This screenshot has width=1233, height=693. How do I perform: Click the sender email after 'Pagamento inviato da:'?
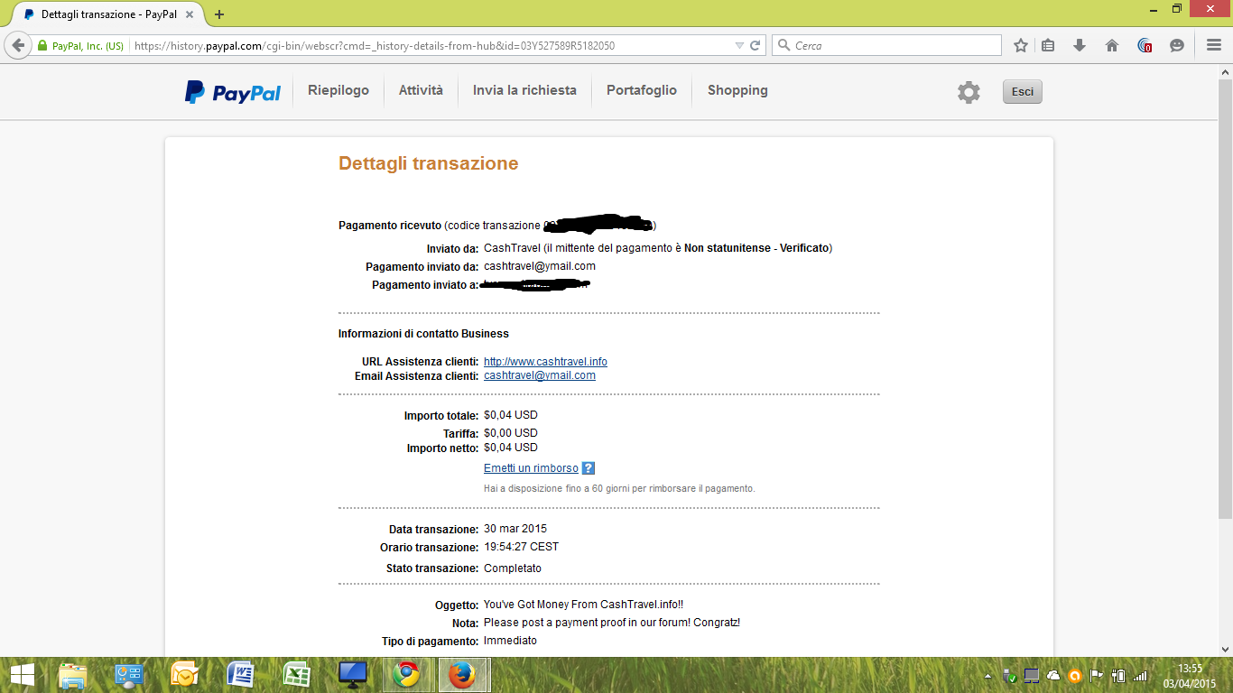(540, 266)
